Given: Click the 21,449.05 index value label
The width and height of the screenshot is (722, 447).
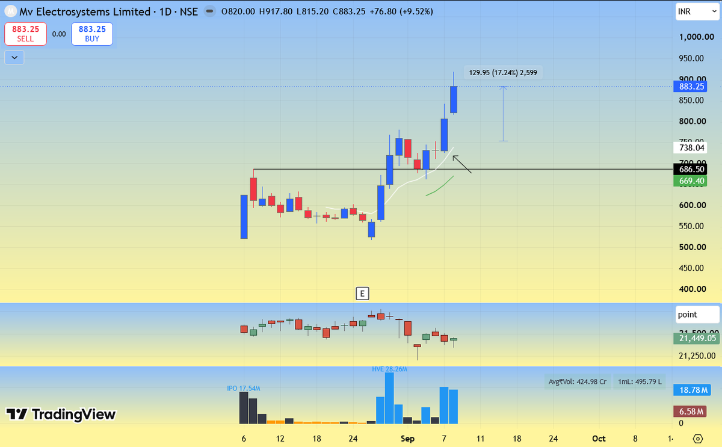Looking at the screenshot, I should (x=696, y=338).
